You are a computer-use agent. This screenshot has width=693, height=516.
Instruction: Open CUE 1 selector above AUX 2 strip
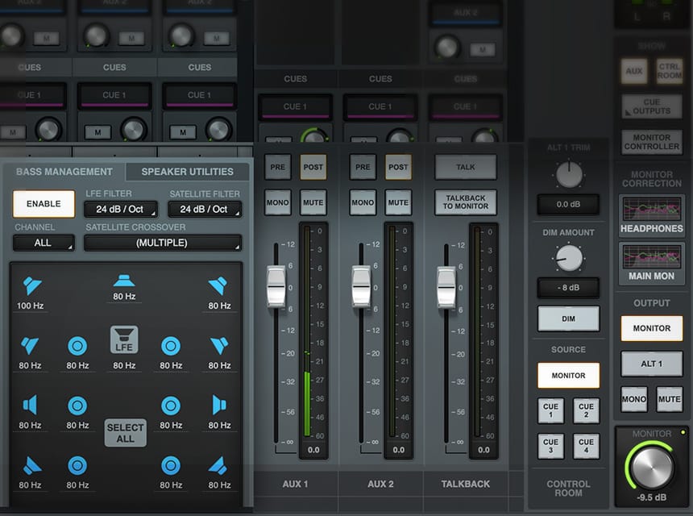coord(380,107)
